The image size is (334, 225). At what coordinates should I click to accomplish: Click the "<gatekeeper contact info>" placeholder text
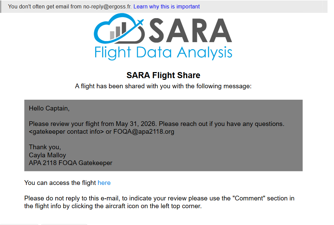coord(66,132)
